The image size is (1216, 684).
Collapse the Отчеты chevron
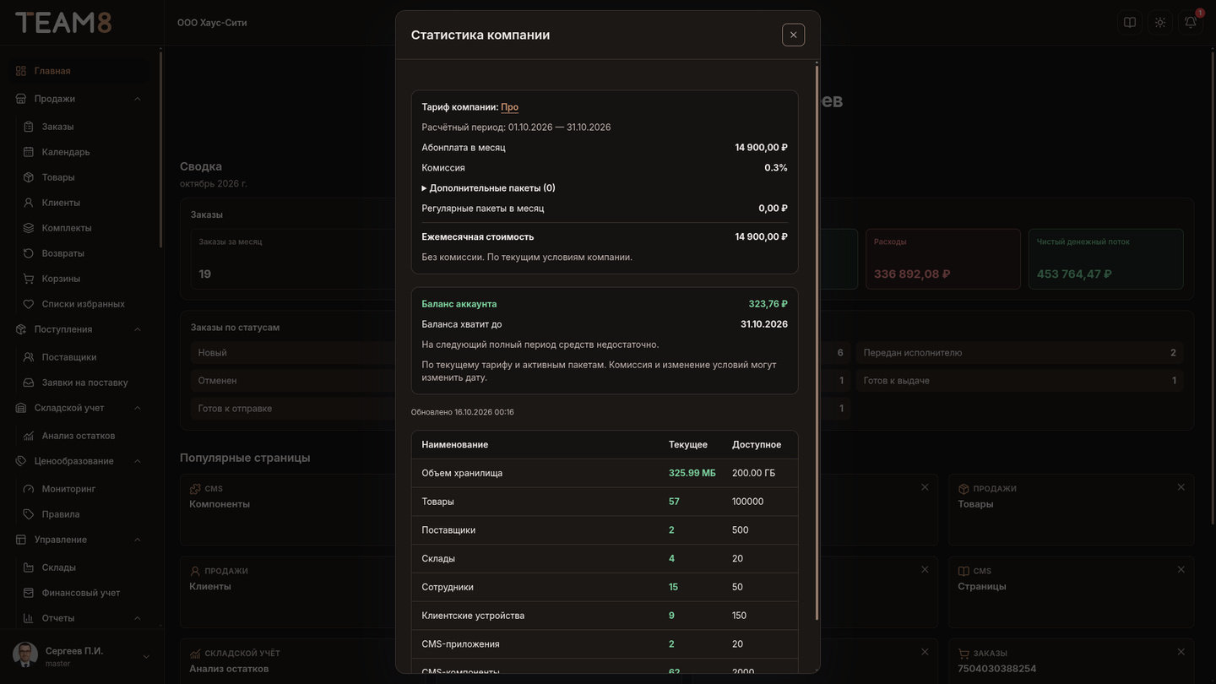pyautogui.click(x=138, y=618)
